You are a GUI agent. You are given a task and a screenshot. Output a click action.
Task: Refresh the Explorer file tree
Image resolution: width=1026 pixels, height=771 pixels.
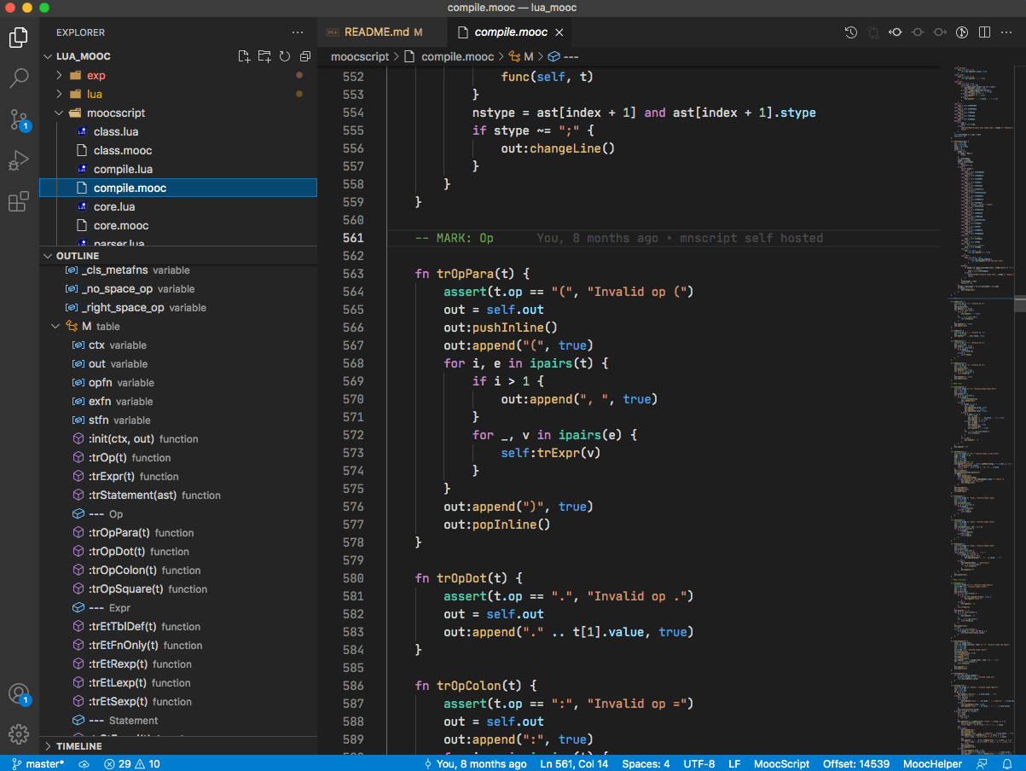(285, 56)
